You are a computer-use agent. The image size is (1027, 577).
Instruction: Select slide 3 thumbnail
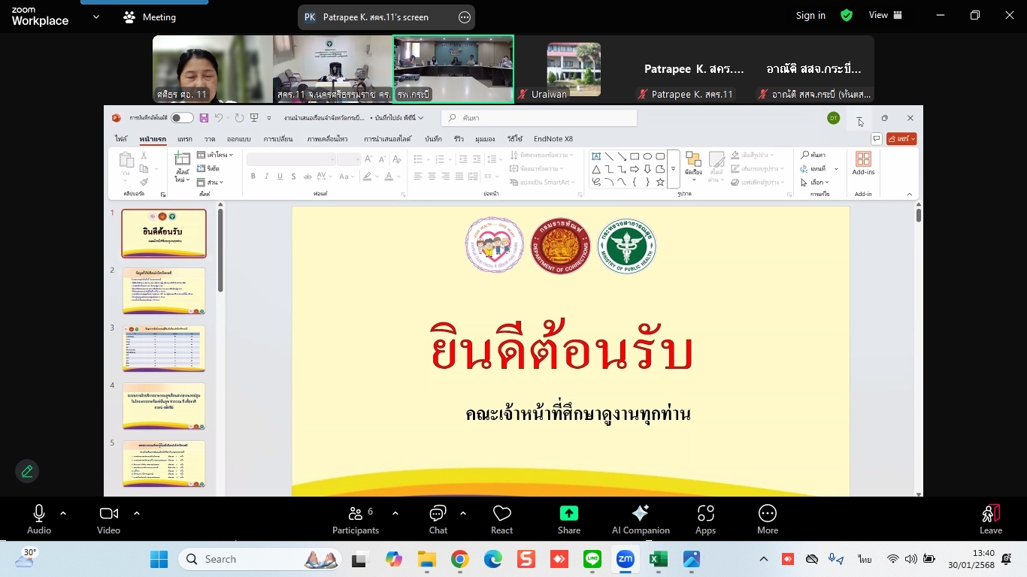click(x=164, y=349)
